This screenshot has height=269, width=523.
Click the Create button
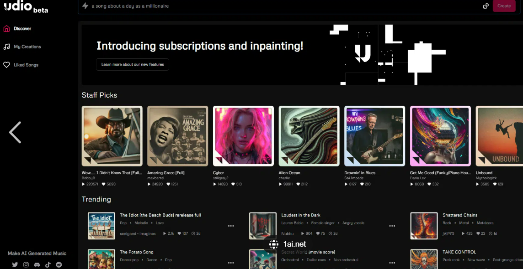coord(504,6)
